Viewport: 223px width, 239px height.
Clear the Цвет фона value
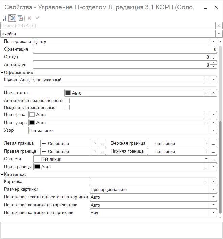(213, 115)
